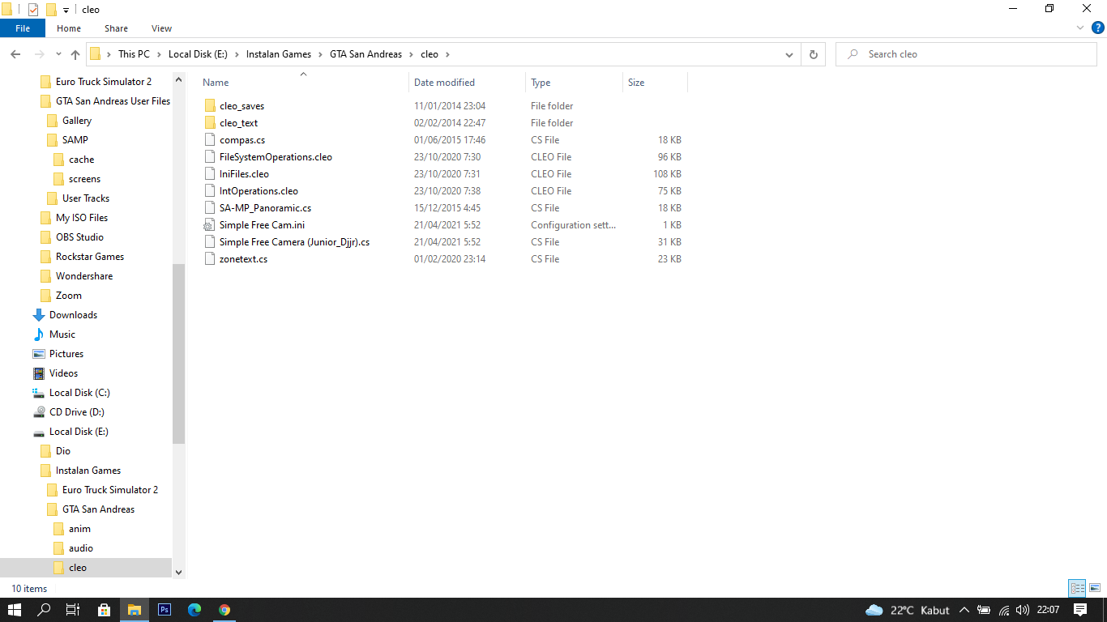The height and width of the screenshot is (622, 1107).
Task: Click the Videos filmstrip icon in the sidebar
Action: 39,373
